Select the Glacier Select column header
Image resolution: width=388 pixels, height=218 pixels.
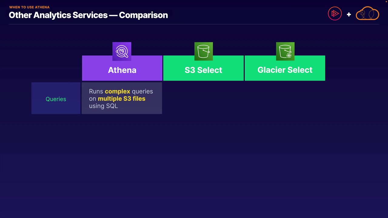tap(285, 70)
